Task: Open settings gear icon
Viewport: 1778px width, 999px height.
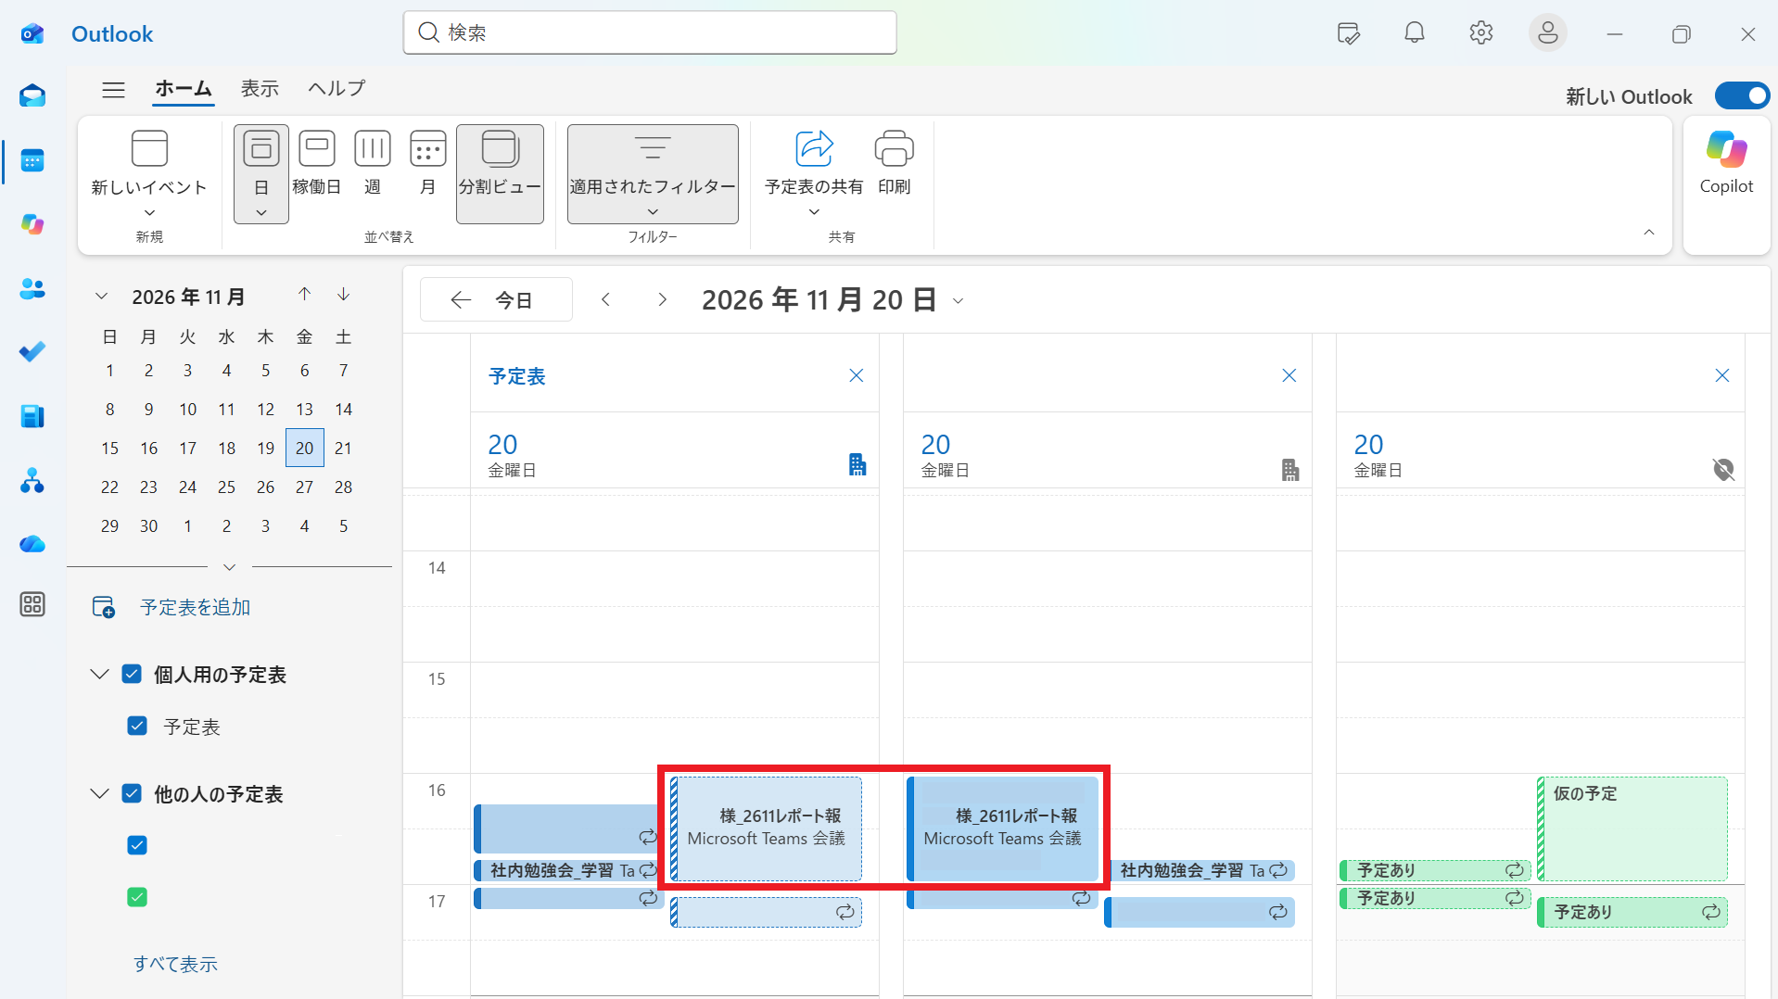Action: 1480,33
